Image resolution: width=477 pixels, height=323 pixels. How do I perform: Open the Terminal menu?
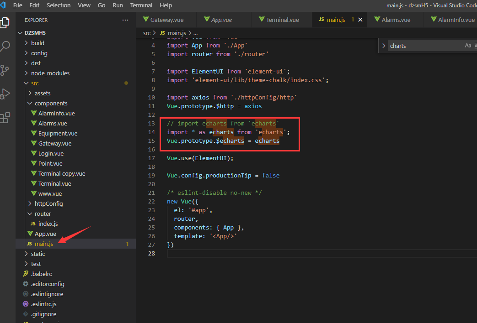click(x=141, y=5)
